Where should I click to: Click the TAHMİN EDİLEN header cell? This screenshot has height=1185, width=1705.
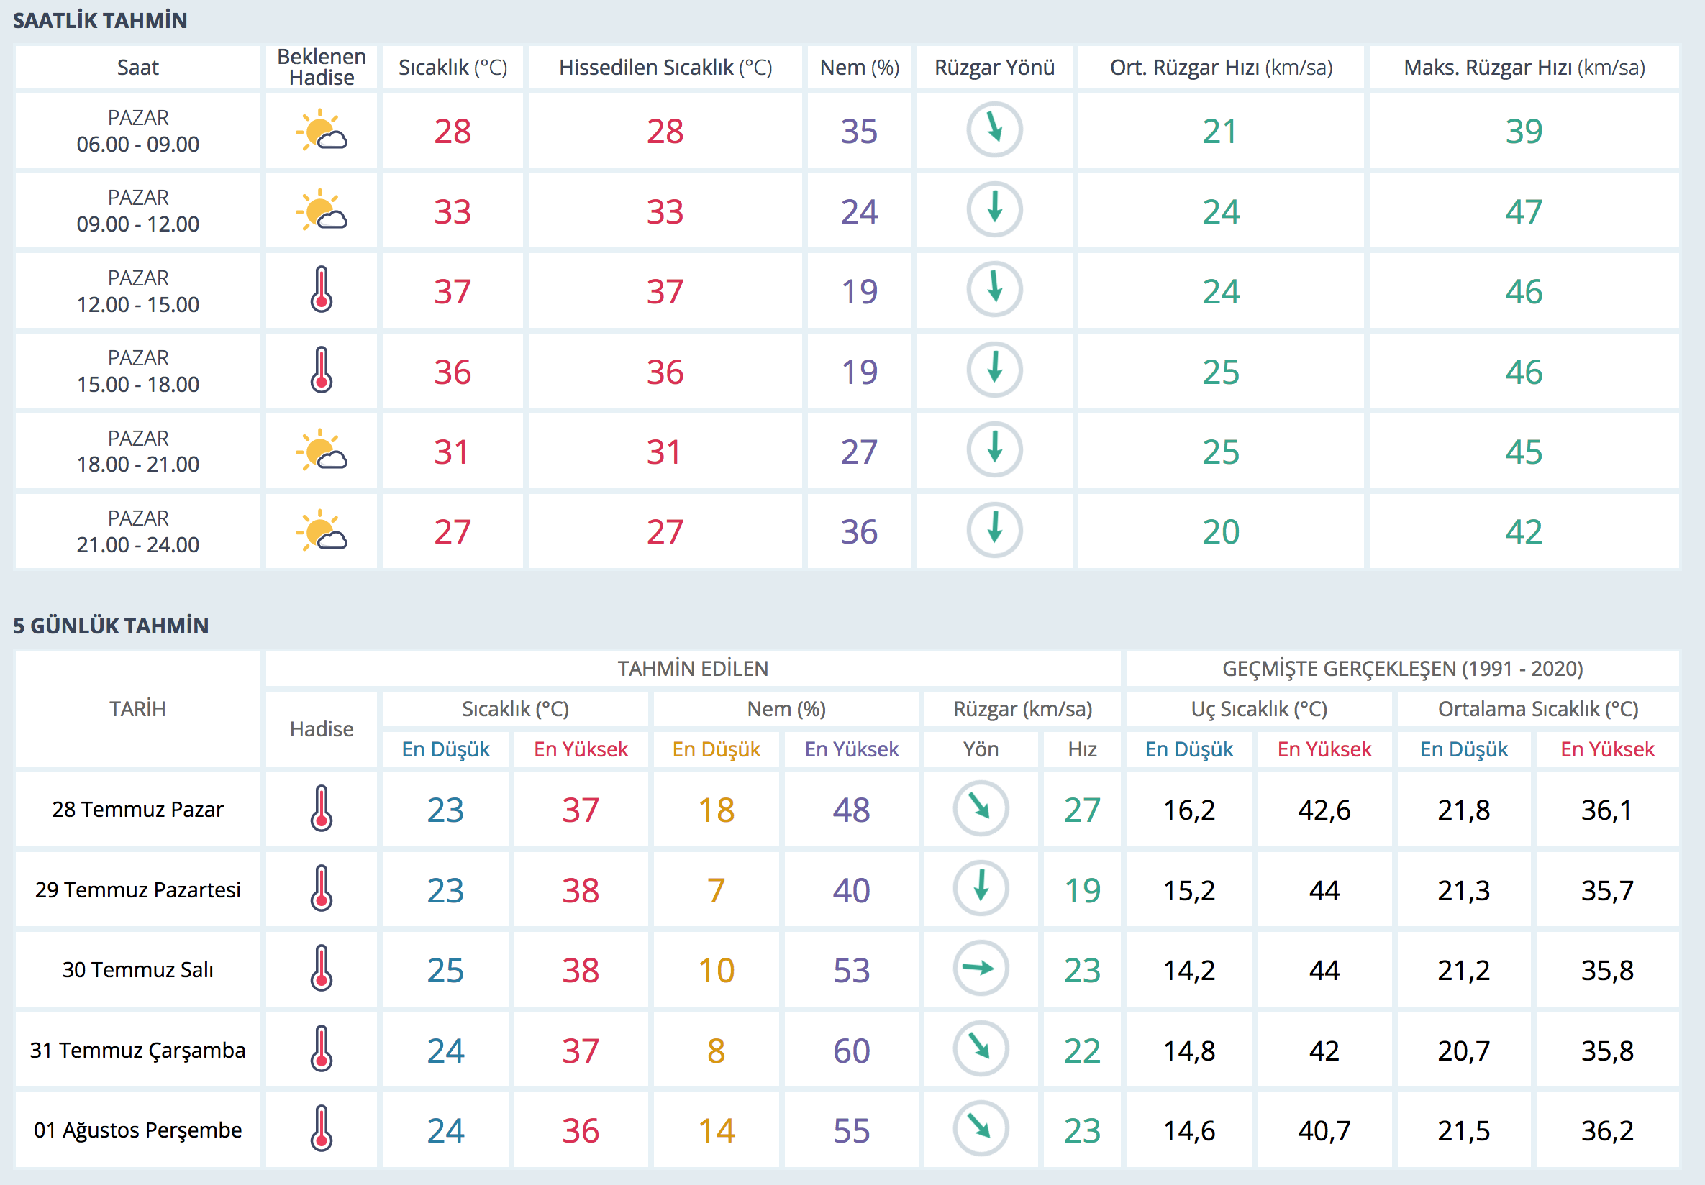(692, 669)
